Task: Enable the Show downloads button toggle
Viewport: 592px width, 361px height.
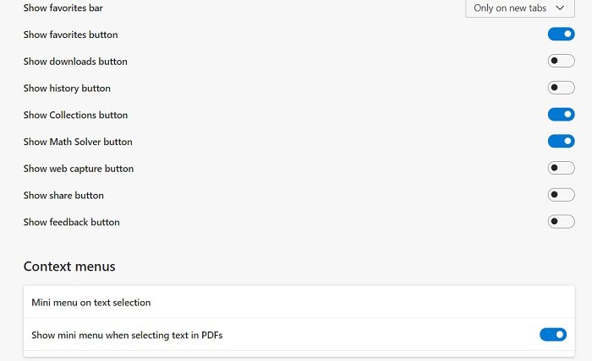Action: pos(561,62)
